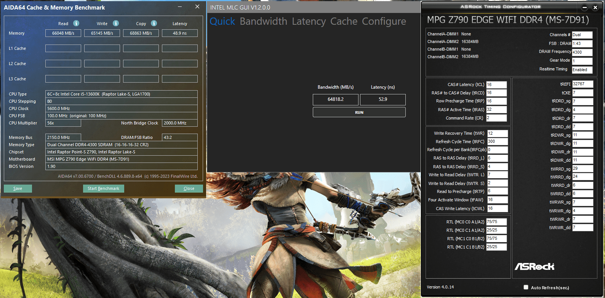This screenshot has height=298, width=605.
Task: Click the empty L3 Cache Latency field
Action: 180,79
